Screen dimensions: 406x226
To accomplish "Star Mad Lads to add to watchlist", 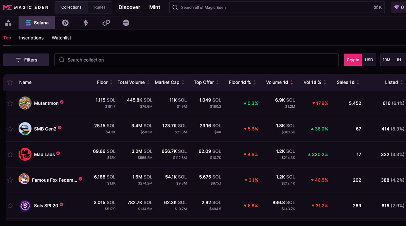I will point(10,155).
